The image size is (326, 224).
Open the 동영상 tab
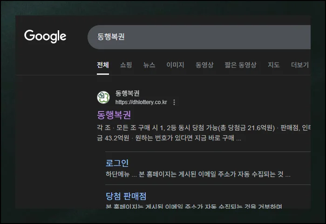pos(204,65)
